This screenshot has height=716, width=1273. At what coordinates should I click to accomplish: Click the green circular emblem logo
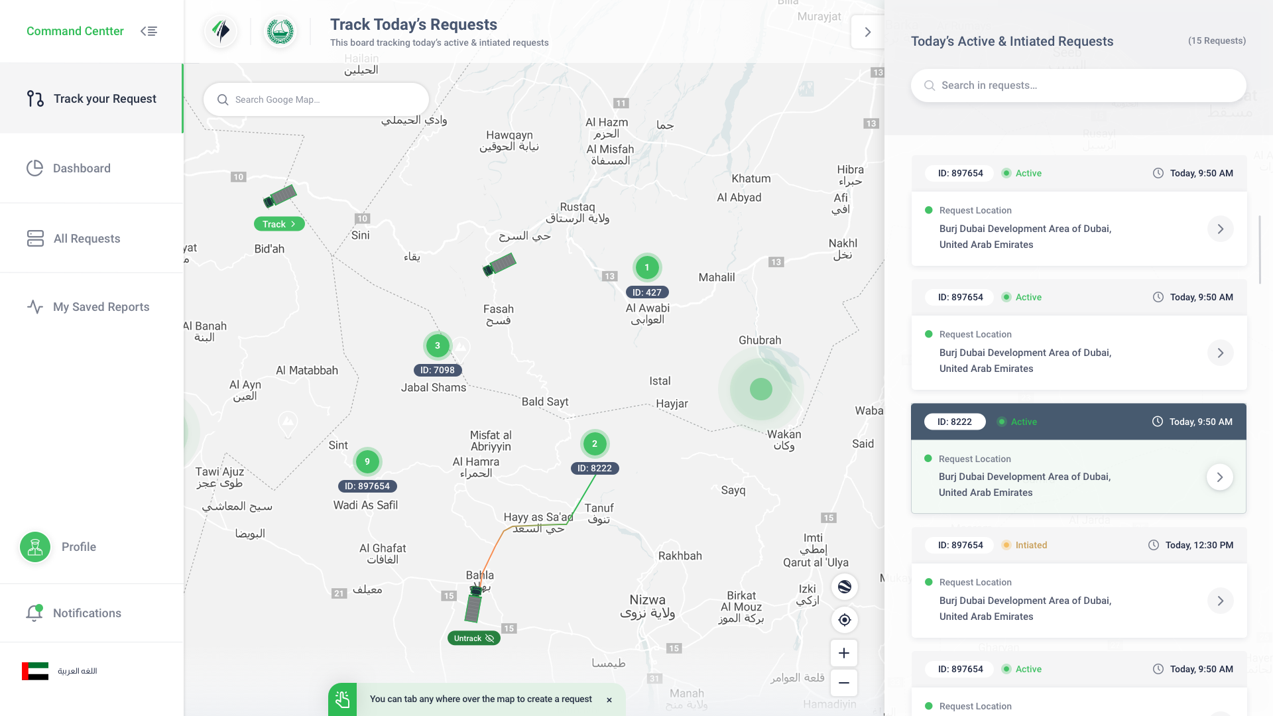pyautogui.click(x=280, y=30)
